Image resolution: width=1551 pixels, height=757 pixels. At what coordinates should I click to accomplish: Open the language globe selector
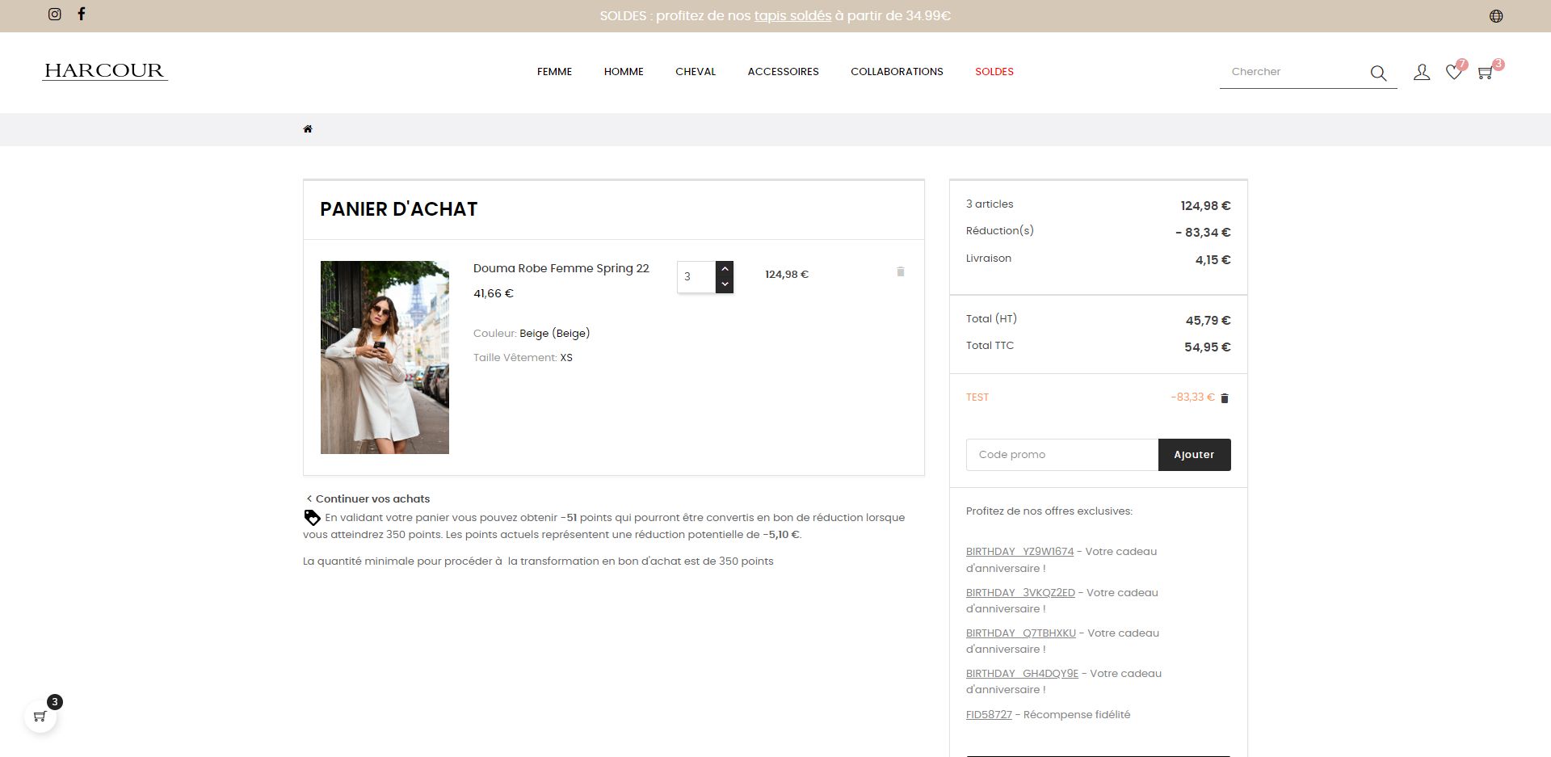(x=1496, y=16)
